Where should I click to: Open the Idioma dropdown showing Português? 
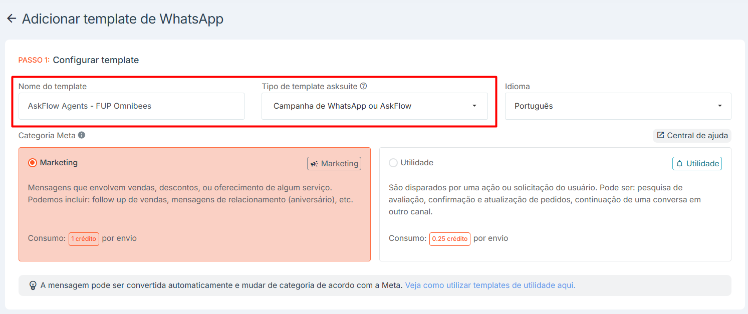(618, 106)
